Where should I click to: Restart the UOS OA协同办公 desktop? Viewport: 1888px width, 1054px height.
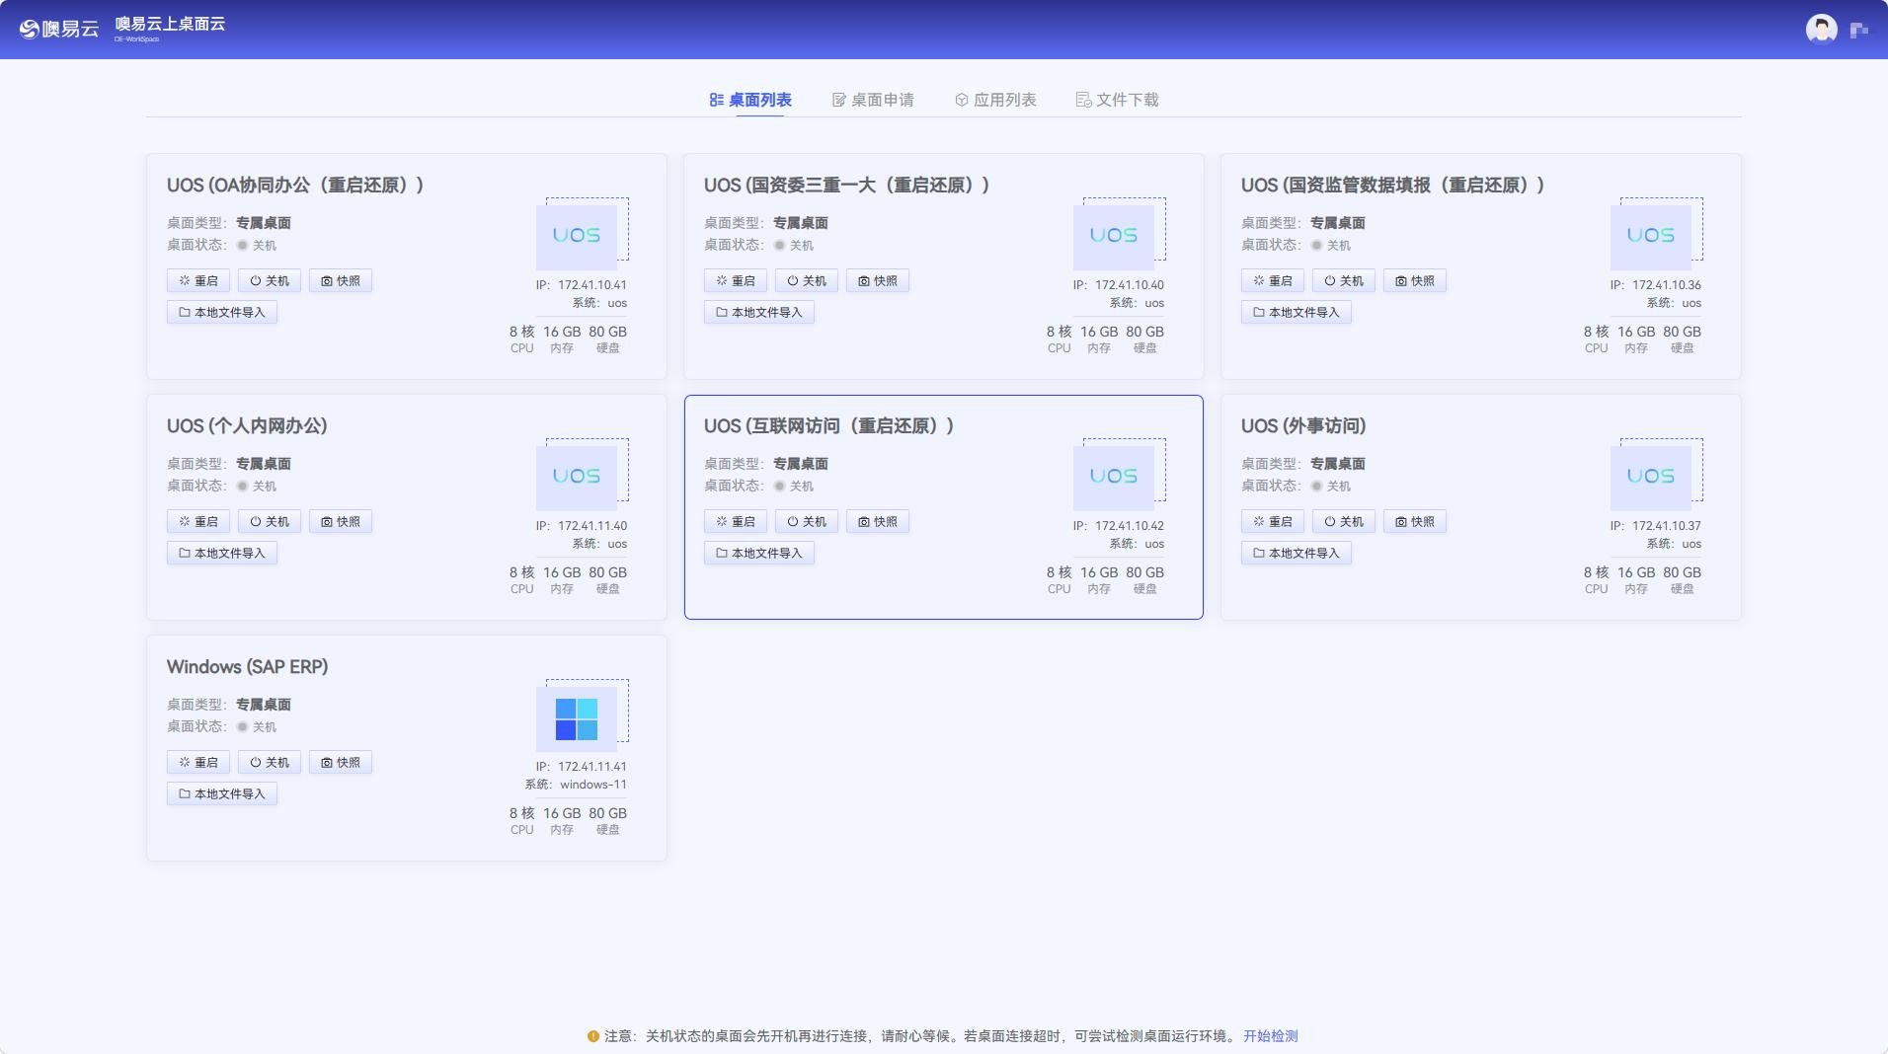tap(198, 281)
